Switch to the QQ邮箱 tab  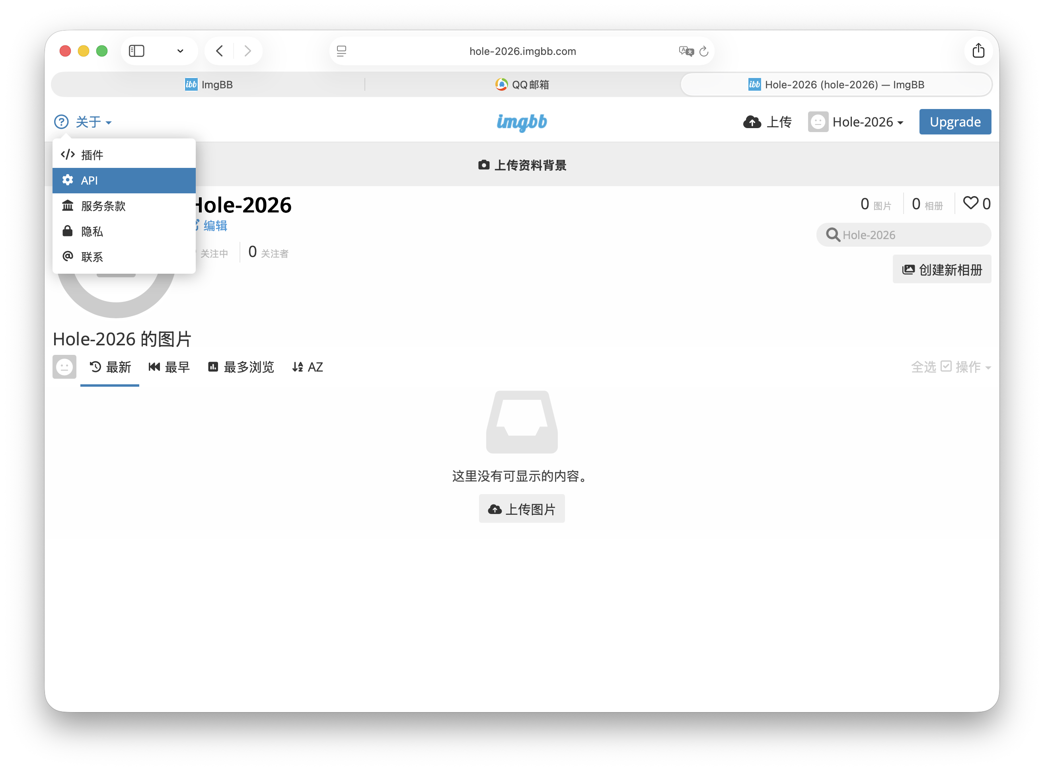point(522,84)
